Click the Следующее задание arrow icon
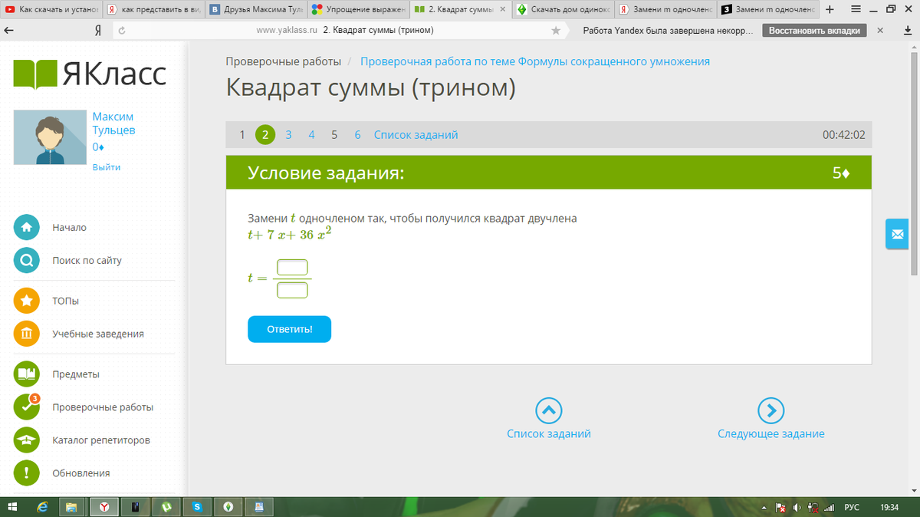Screen dimensions: 920x517 [770, 411]
